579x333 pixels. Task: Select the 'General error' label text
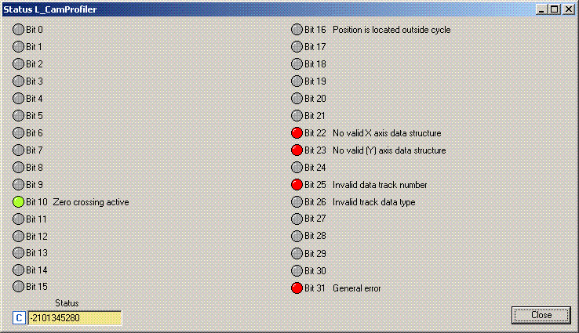[x=357, y=288]
